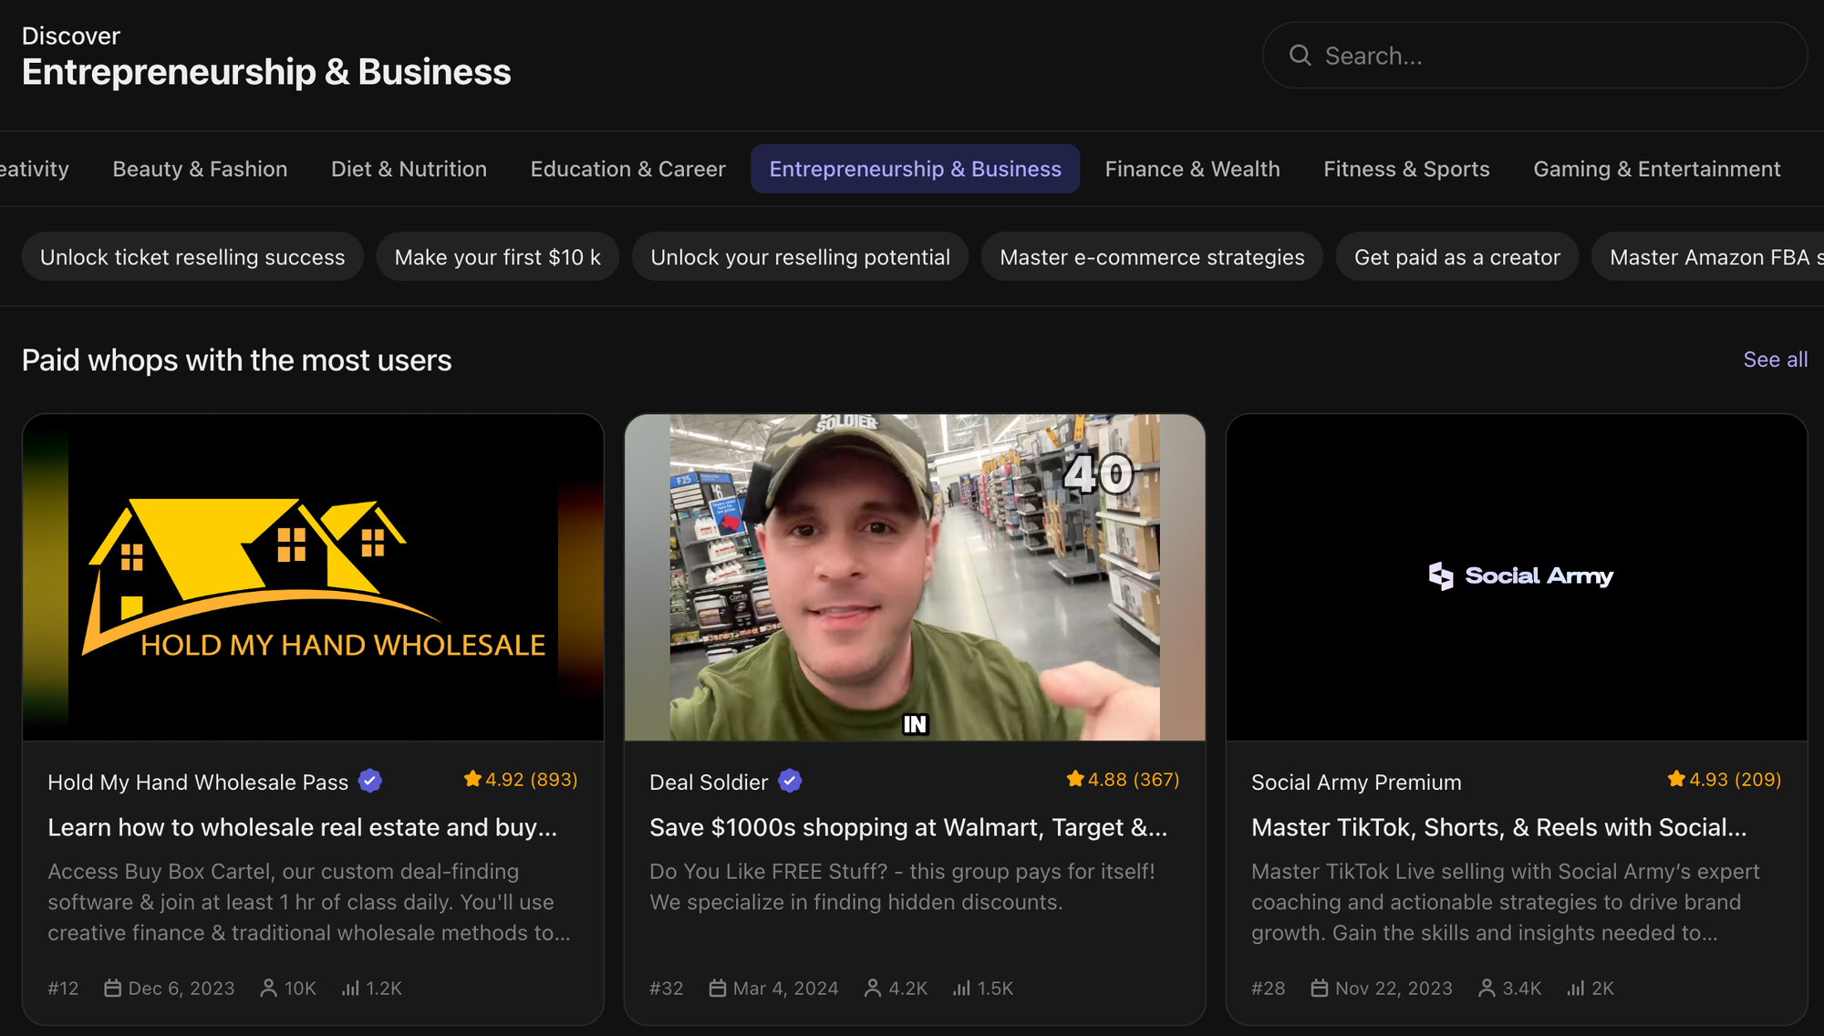Open the Finance & Wealth category tab

coord(1192,169)
